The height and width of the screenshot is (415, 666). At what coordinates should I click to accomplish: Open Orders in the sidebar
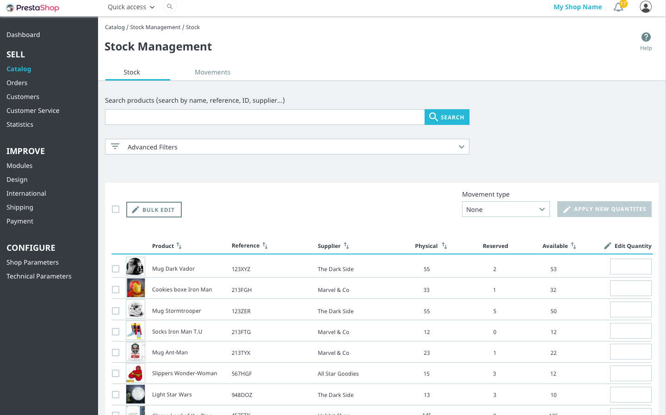17,83
